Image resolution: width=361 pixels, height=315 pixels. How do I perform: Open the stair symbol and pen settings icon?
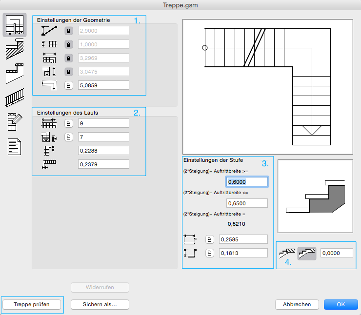coord(15,121)
